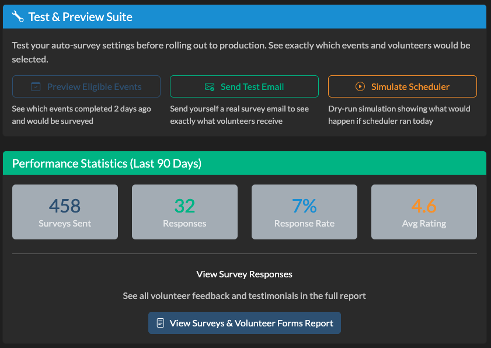The image size is (491, 348).
Task: Select the 458 Surveys Sent stat card
Action: (x=65, y=212)
